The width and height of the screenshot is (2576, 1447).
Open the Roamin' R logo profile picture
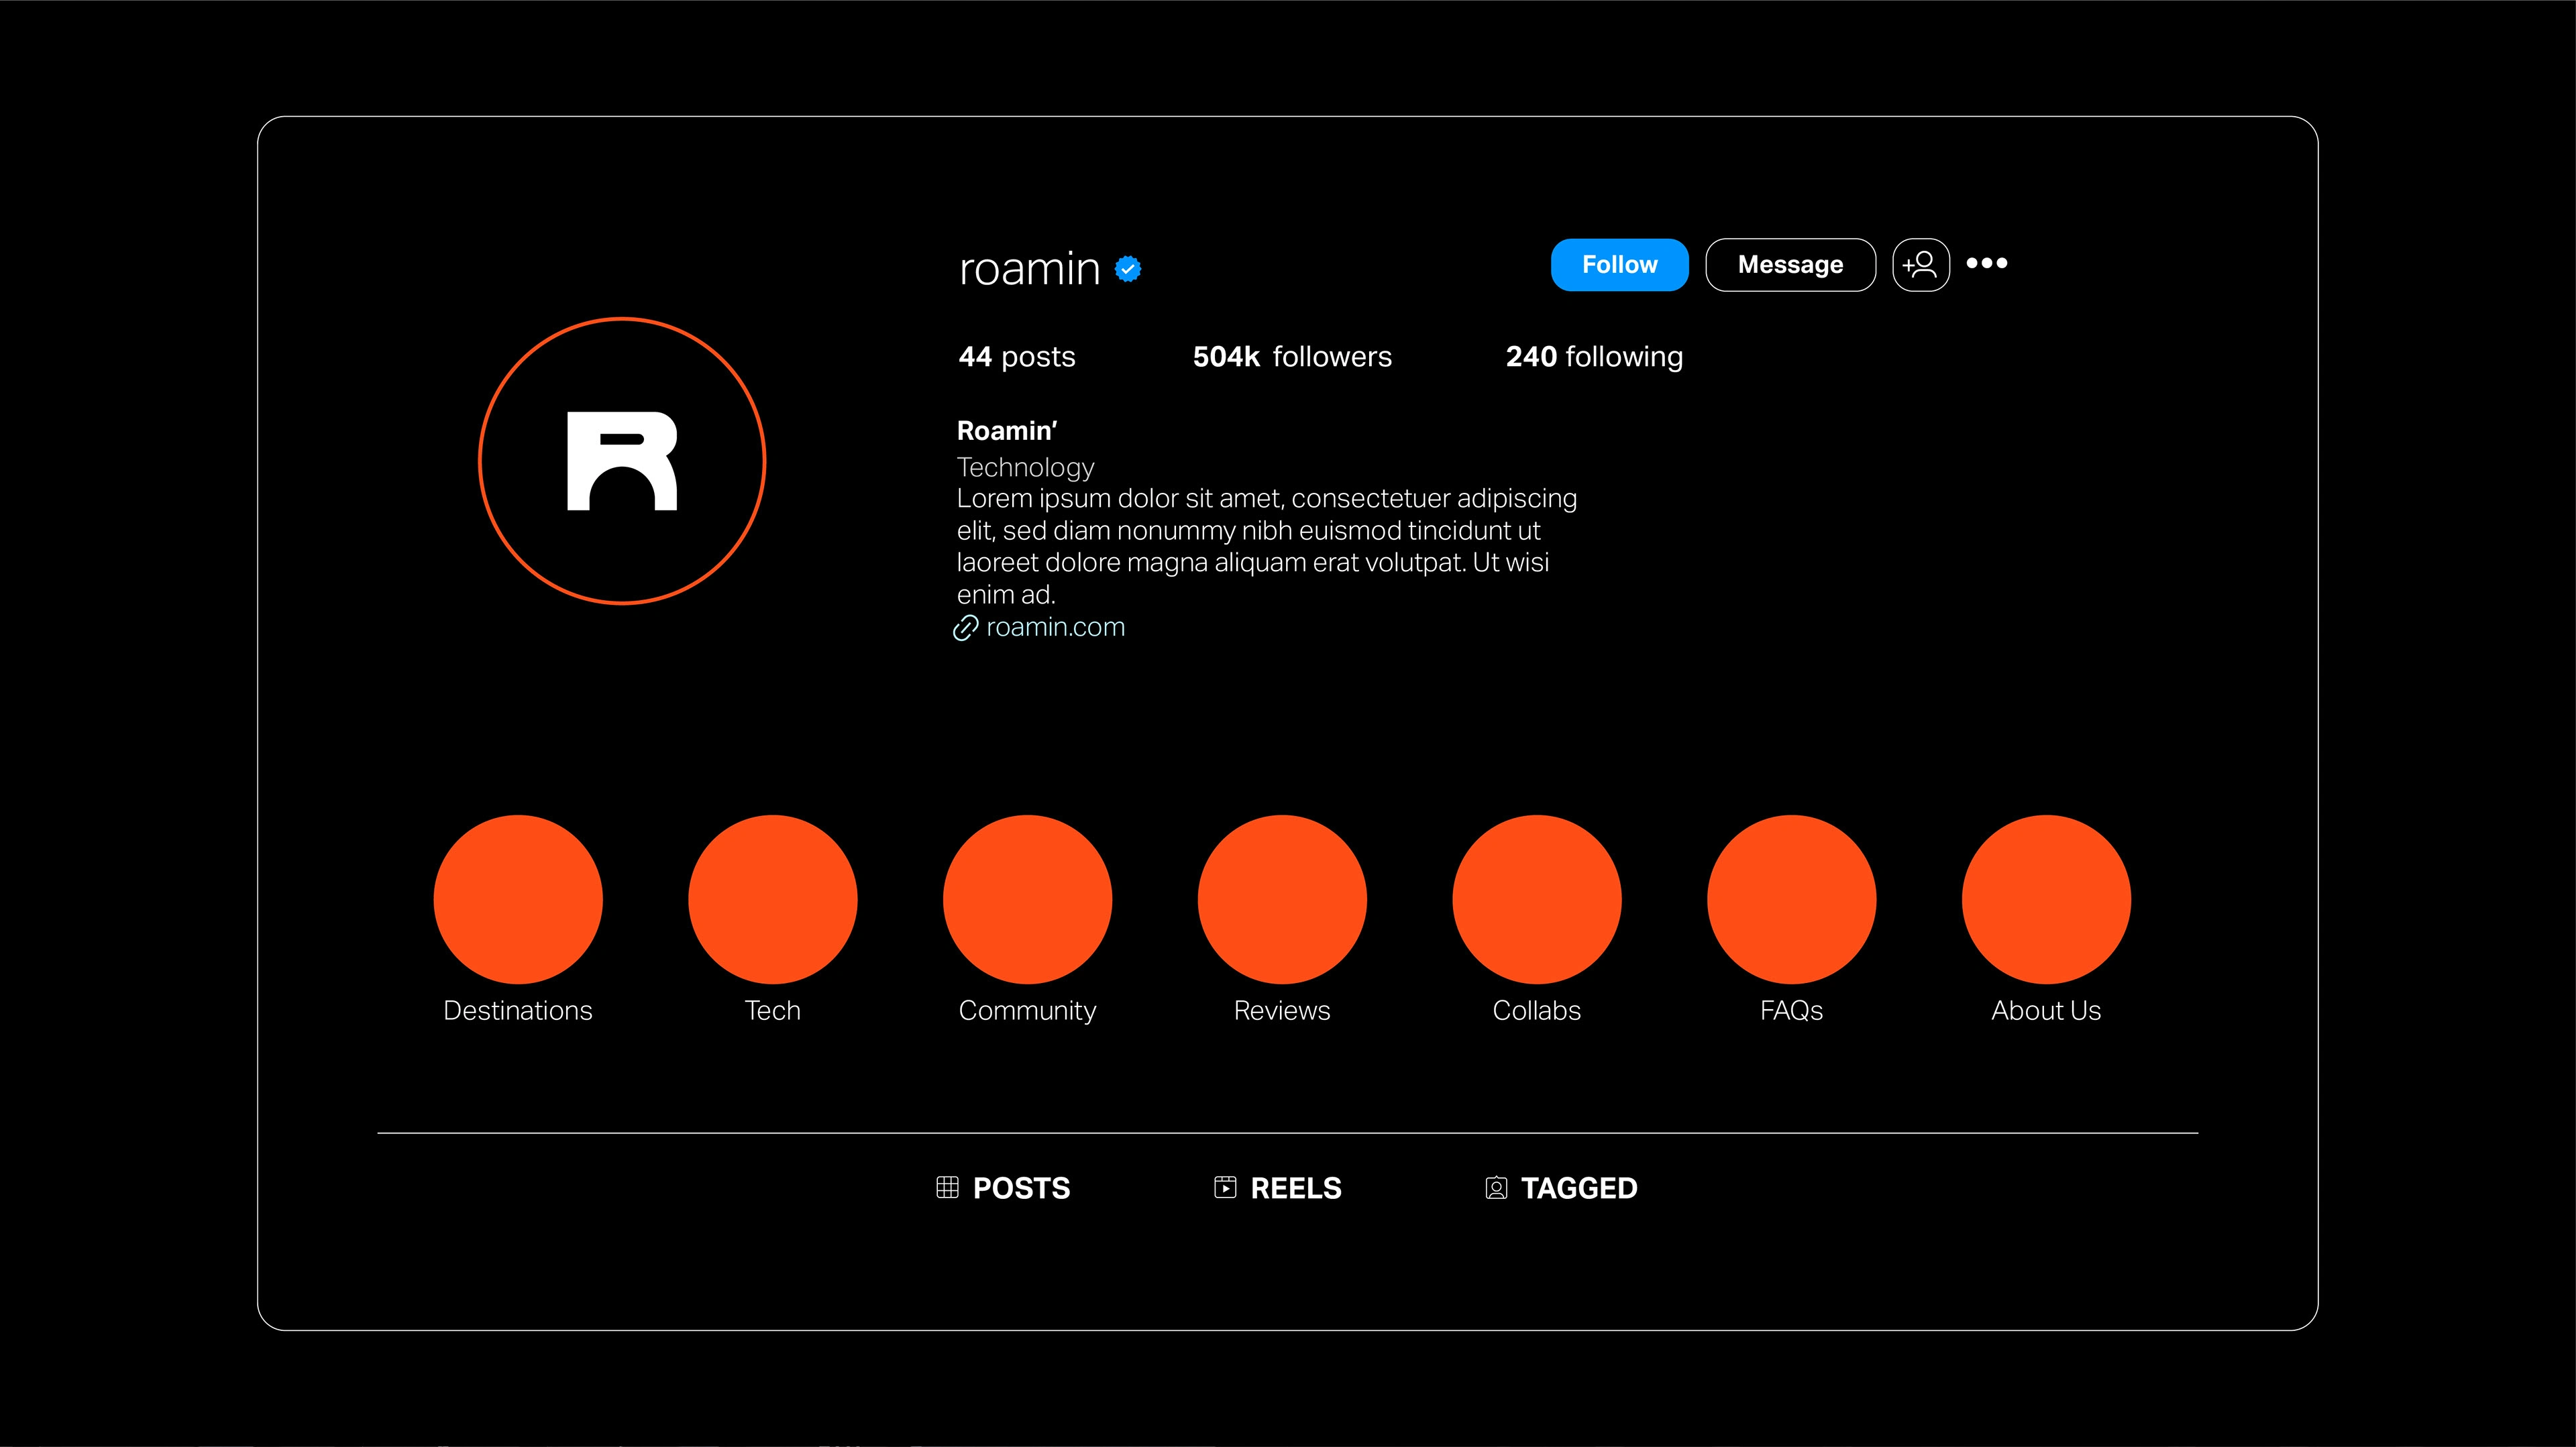[x=622, y=461]
